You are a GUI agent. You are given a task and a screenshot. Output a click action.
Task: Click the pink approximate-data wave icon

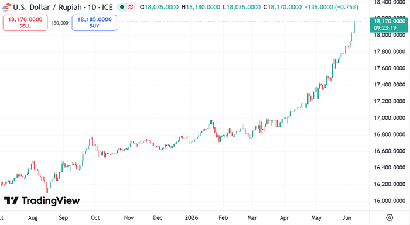131,8
